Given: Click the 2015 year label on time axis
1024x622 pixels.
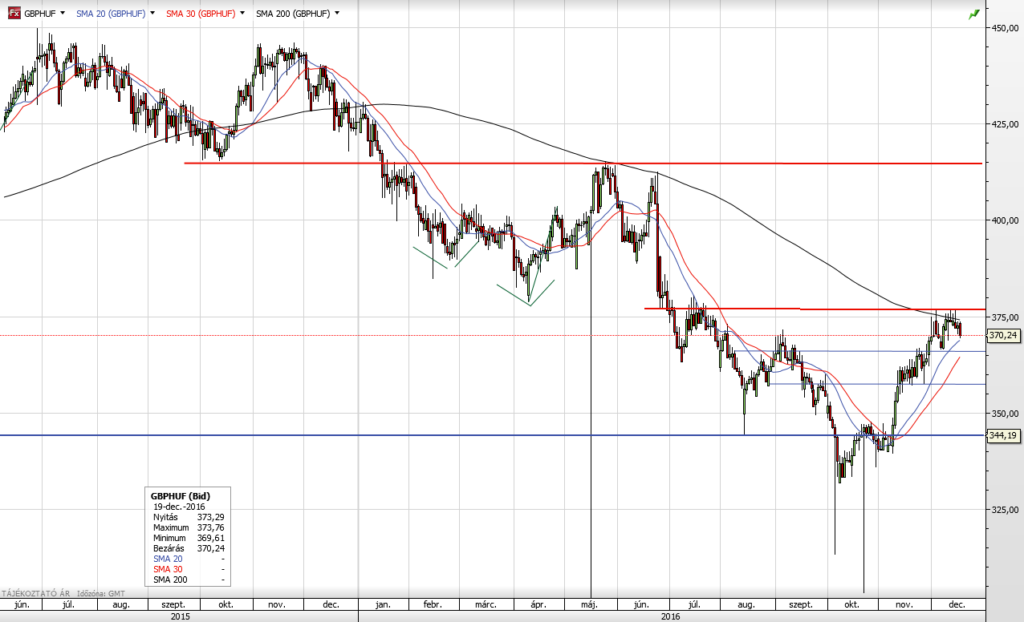Looking at the screenshot, I should 181,616.
